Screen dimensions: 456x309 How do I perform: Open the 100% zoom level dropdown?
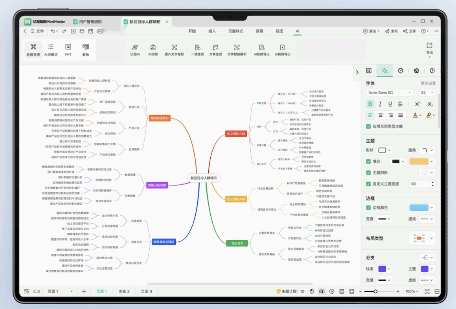(x=412, y=291)
